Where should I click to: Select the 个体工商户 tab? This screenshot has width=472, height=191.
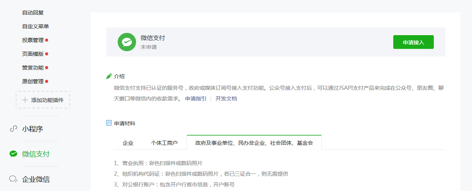pos(164,143)
